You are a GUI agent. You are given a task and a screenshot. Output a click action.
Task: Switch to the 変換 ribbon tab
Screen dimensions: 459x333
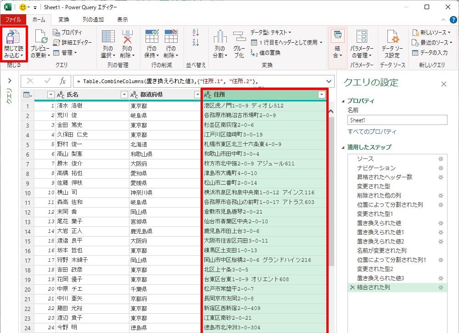pyautogui.click(x=64, y=20)
